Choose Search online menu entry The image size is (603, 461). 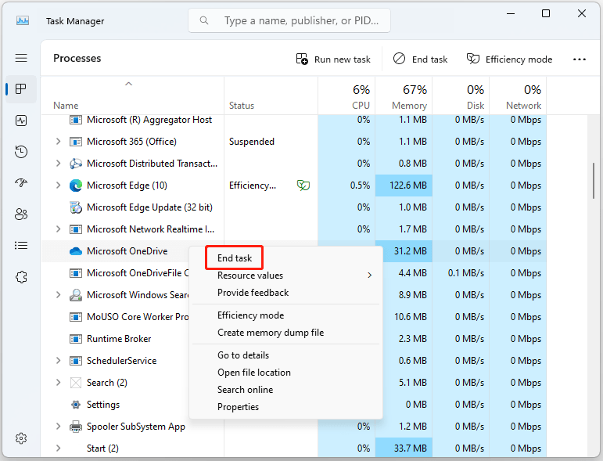click(x=285, y=390)
